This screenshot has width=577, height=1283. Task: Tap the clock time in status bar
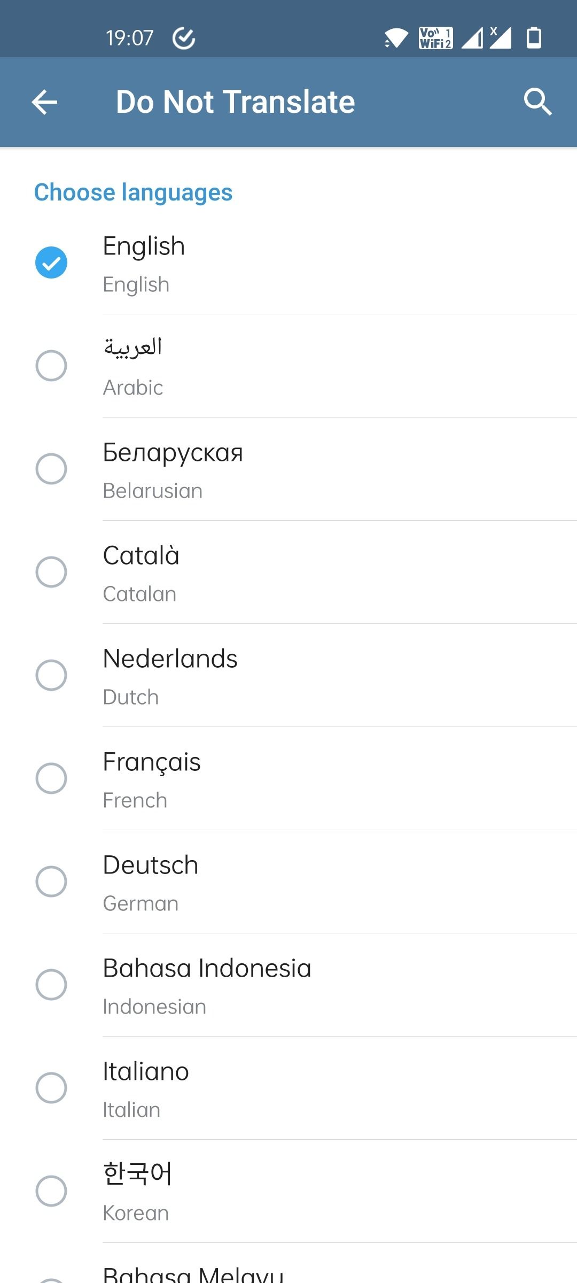pos(129,38)
